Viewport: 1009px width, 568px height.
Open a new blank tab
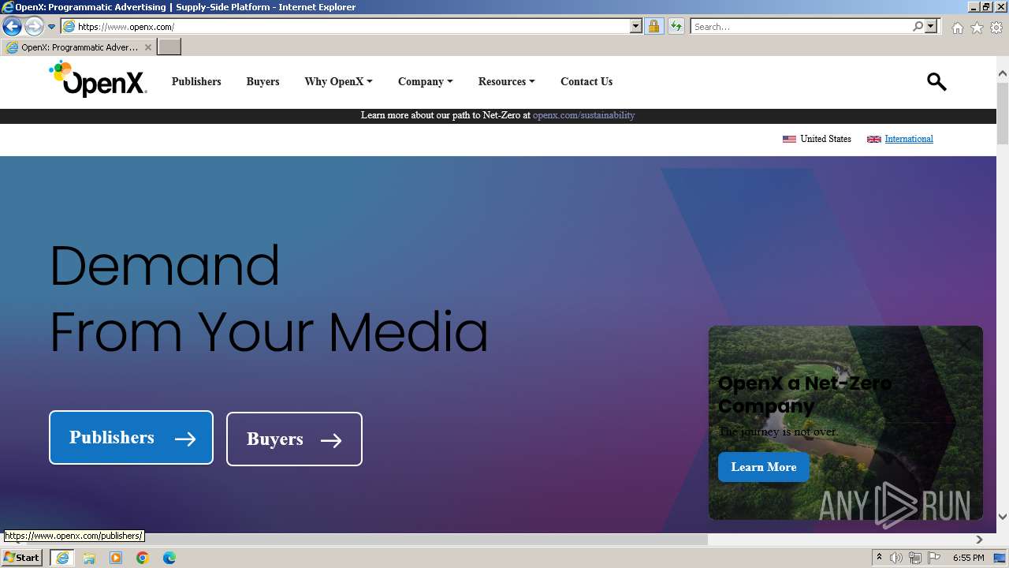[x=169, y=47]
